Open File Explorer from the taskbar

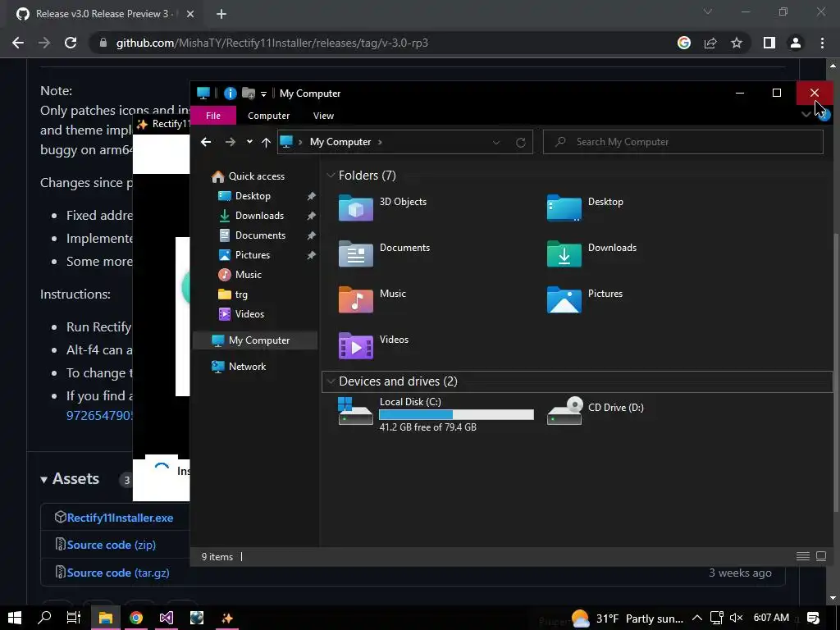pos(106,618)
